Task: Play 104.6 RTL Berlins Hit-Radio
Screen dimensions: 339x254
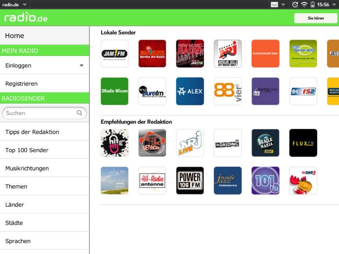Action: pyautogui.click(x=152, y=54)
